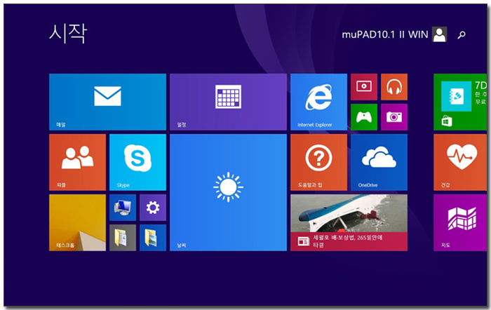Open the Video tile
Image resolution: width=491 pixels, height=310 pixels.
(x=364, y=87)
